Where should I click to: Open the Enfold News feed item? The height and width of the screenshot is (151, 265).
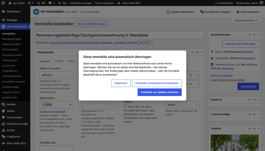[224, 3]
